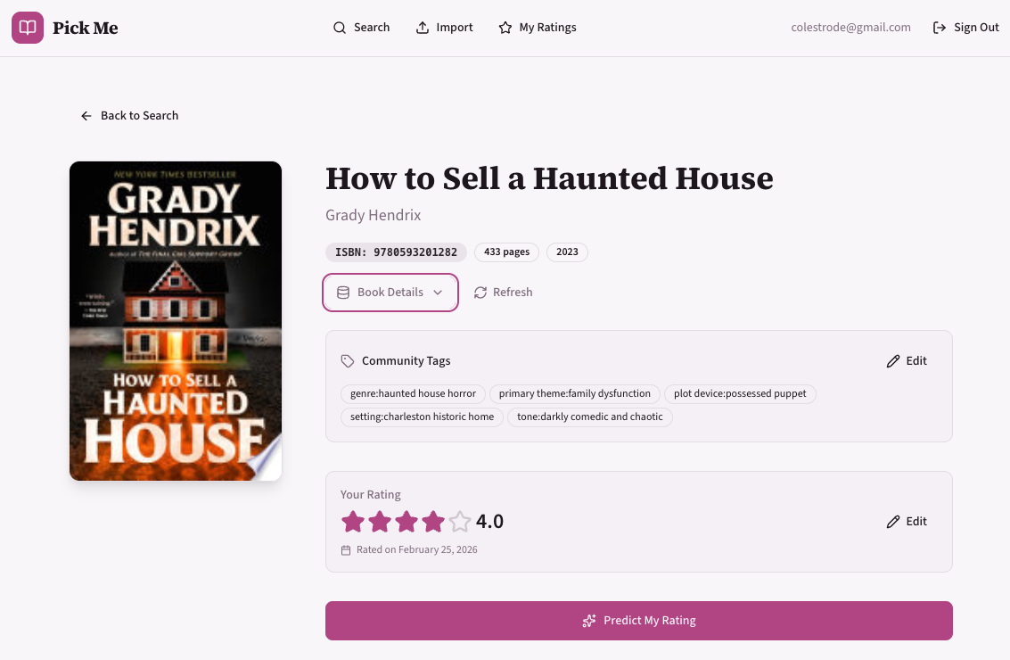Click the Refresh arrows icon

point(480,293)
